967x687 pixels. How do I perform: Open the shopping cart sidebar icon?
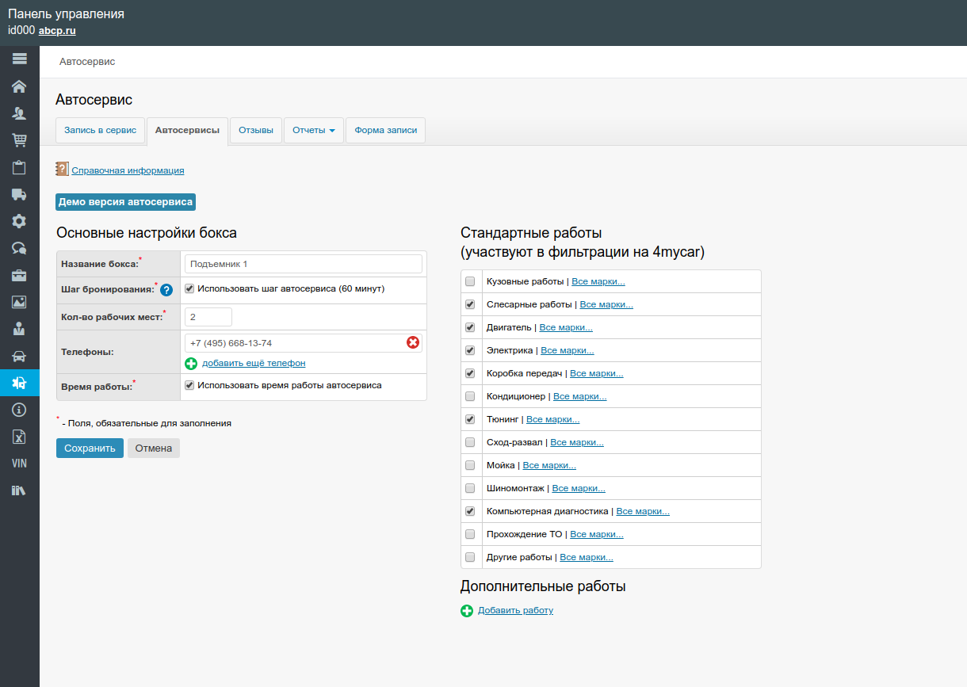pyautogui.click(x=19, y=140)
